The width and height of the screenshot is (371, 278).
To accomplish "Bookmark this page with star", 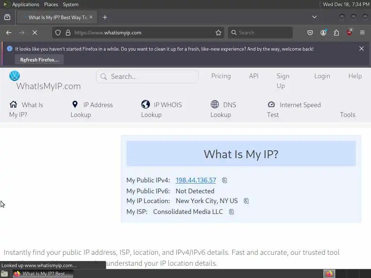I will (x=218, y=33).
